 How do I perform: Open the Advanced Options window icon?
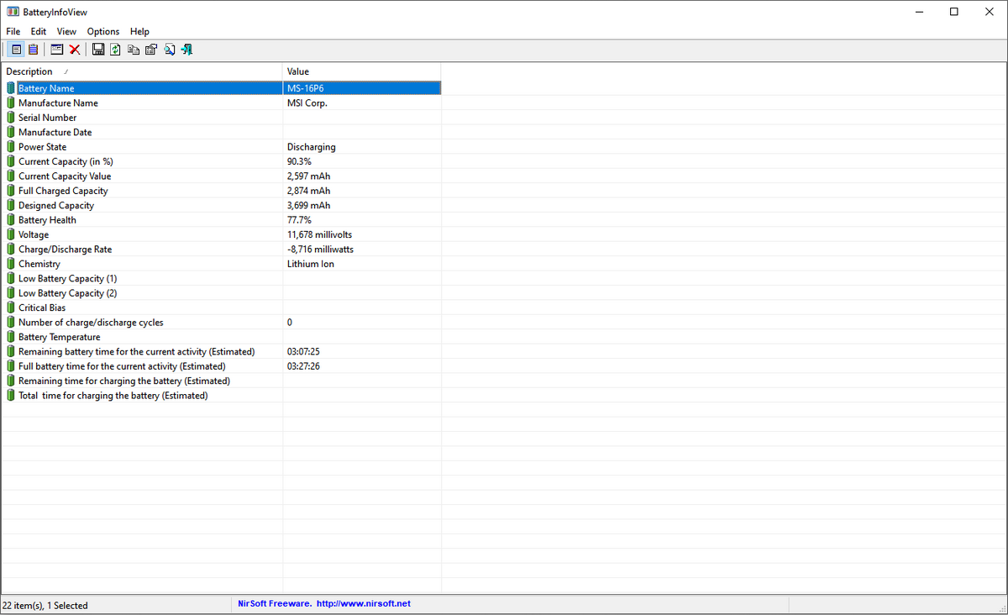coord(57,50)
